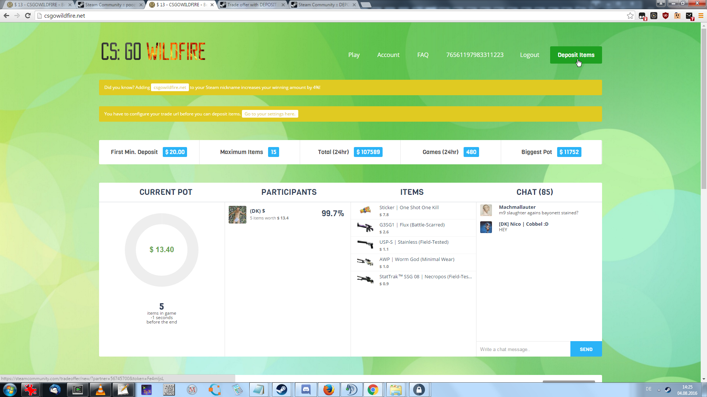The height and width of the screenshot is (397, 707).
Task: Click the (DK) $ participant avatar
Action: (x=237, y=215)
